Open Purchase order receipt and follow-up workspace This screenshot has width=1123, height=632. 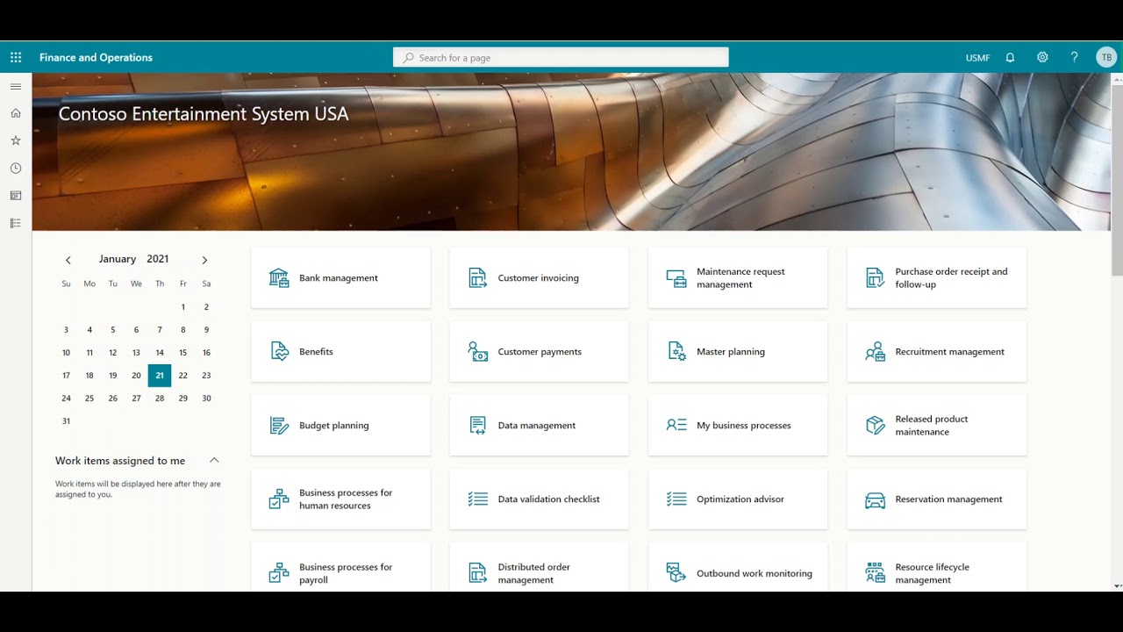coord(936,278)
